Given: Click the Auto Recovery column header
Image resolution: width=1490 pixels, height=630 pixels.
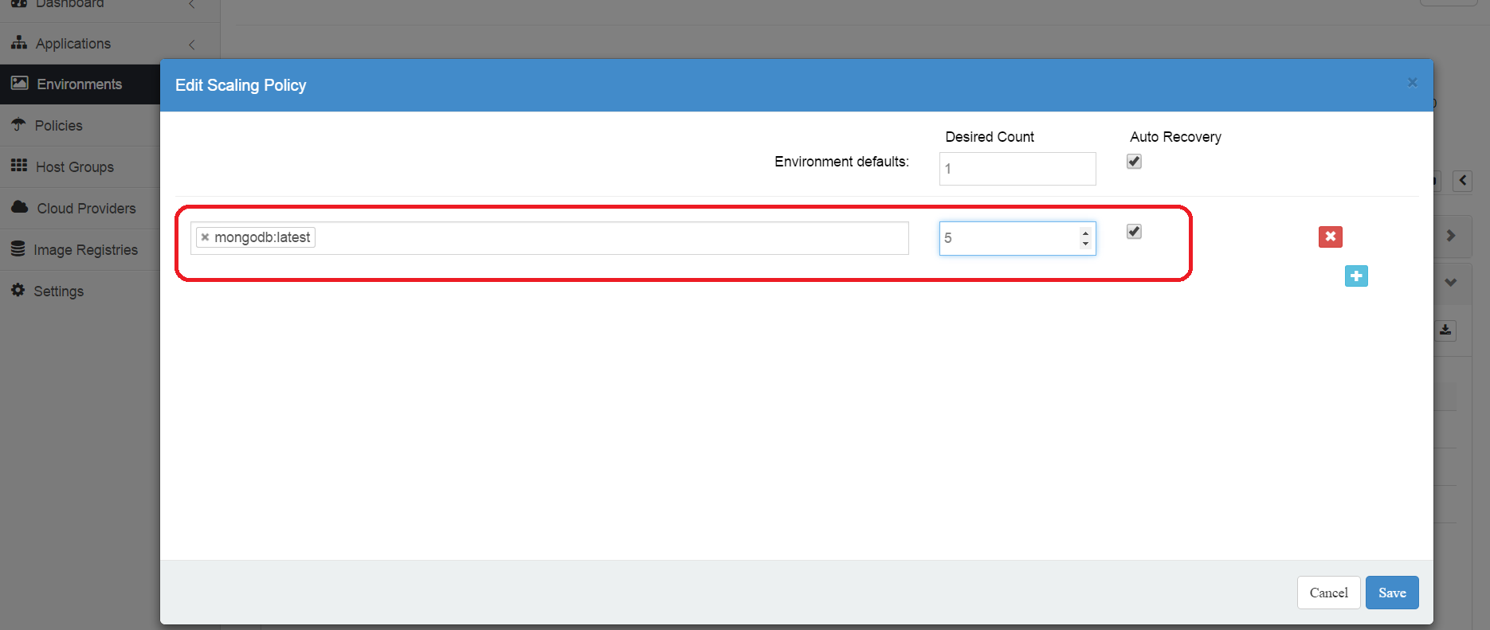Looking at the screenshot, I should 1175,137.
